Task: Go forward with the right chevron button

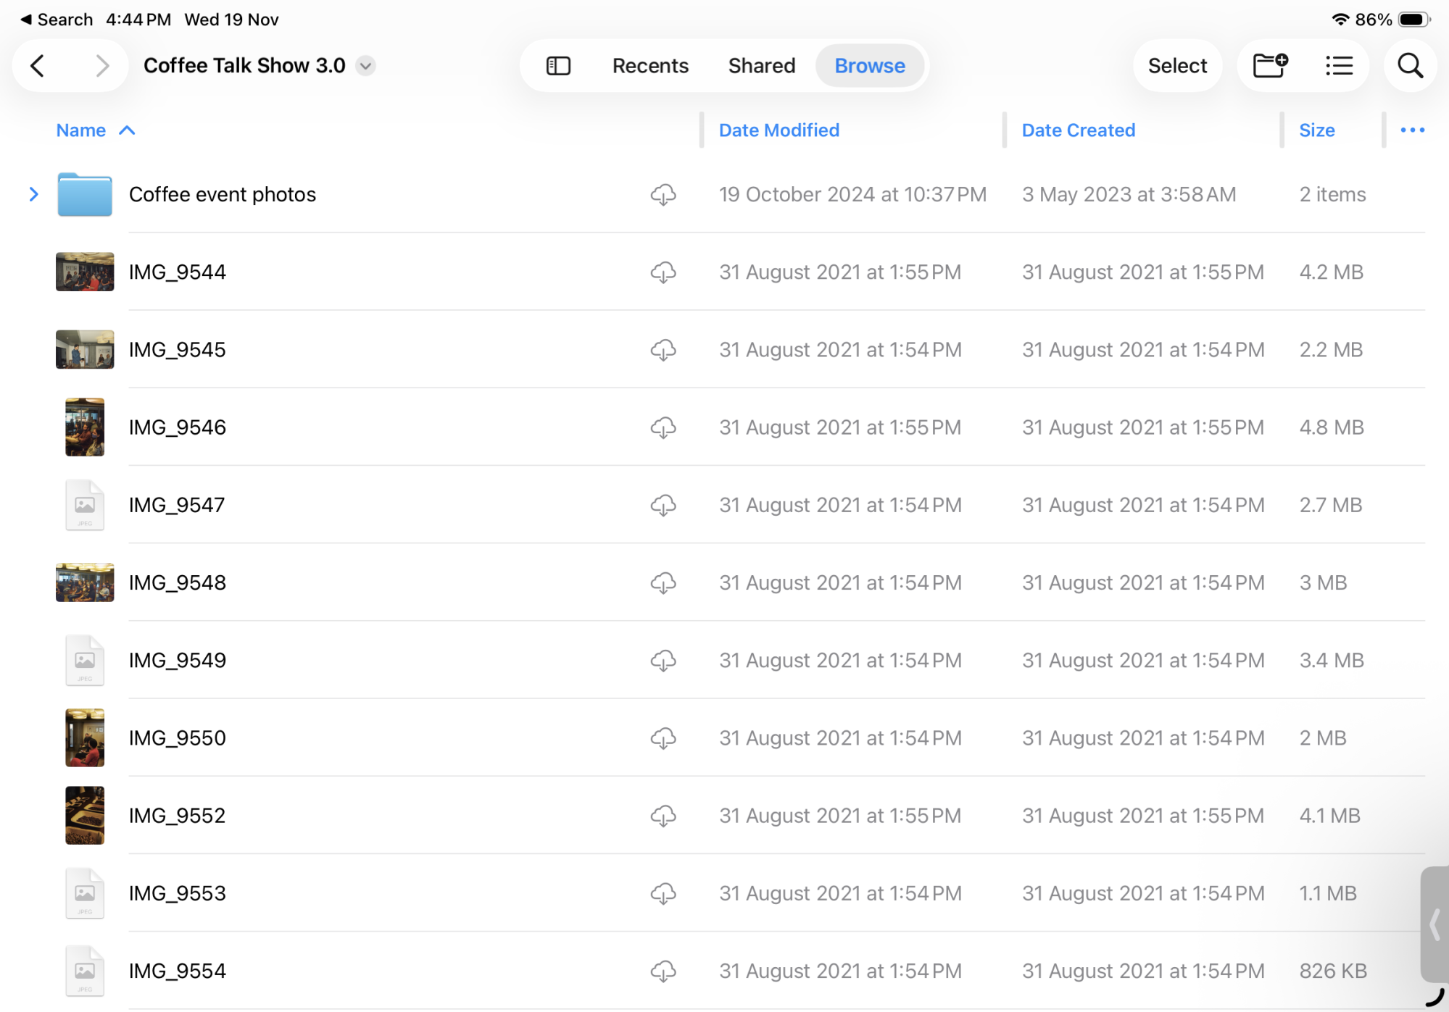Action: 102,66
